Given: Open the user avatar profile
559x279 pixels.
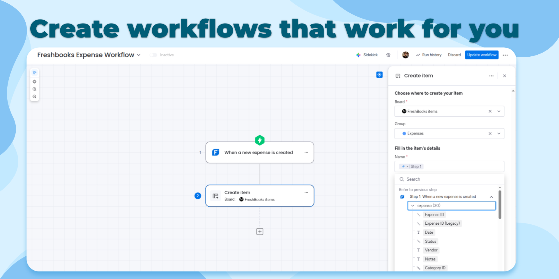Looking at the screenshot, I should (x=406, y=55).
